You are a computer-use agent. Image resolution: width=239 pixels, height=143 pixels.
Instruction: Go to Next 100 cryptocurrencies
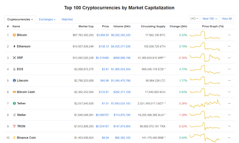click(210, 19)
